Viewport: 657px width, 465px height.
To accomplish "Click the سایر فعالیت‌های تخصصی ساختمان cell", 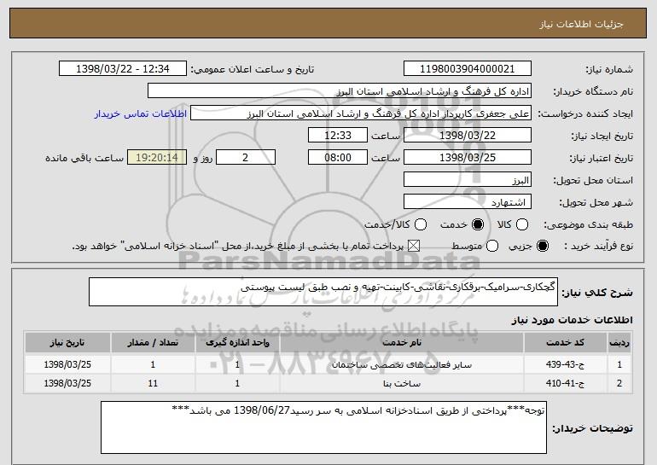I will pyautogui.click(x=401, y=364).
